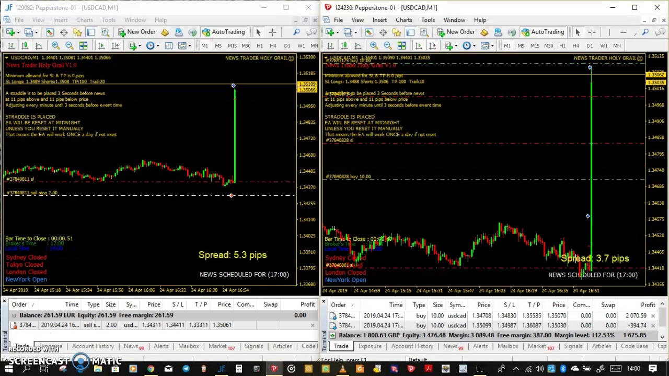669x376 pixels.
Task: Select crosshair tool in right window
Action: pyautogui.click(x=592, y=32)
